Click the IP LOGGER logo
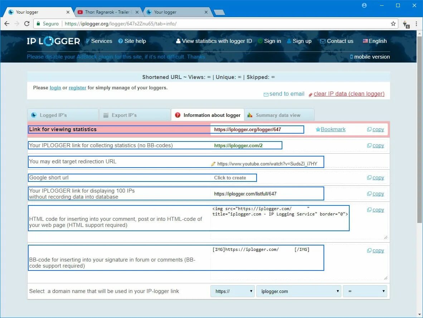The height and width of the screenshot is (318, 423). (x=53, y=41)
